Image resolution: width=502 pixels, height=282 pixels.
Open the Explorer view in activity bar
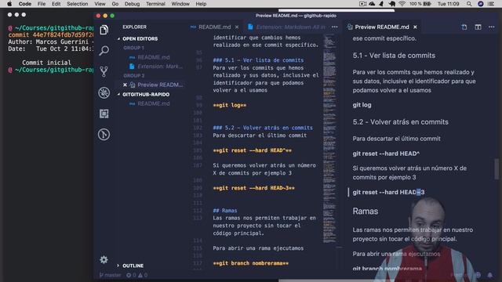point(104,30)
